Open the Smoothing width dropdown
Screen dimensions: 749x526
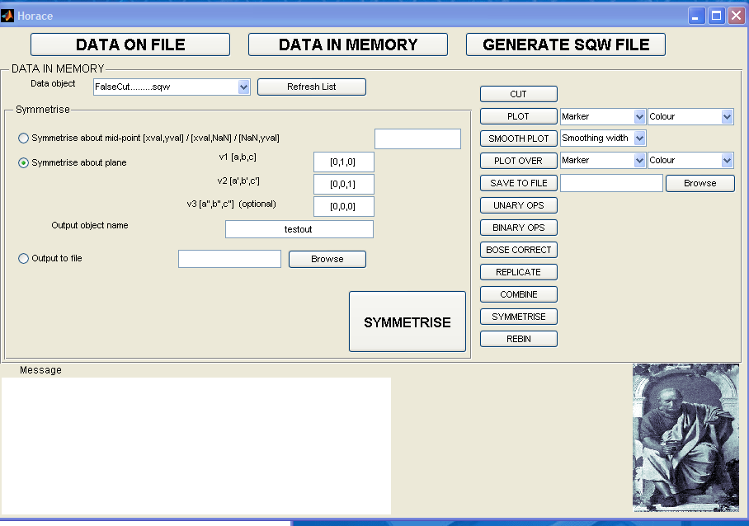click(x=639, y=139)
